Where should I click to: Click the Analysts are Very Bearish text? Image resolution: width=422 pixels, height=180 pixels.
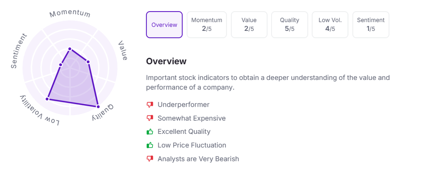[198, 159]
